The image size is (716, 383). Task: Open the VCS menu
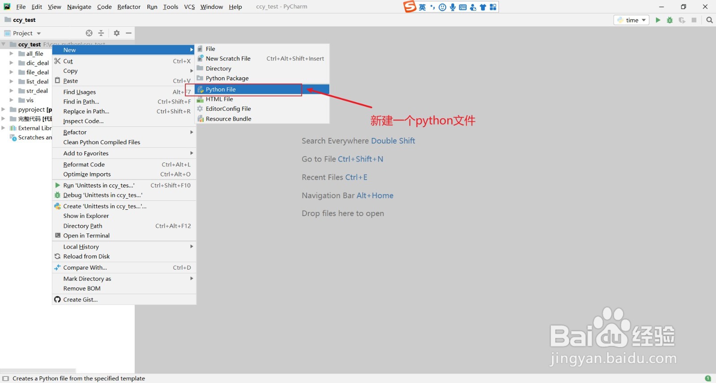point(189,7)
